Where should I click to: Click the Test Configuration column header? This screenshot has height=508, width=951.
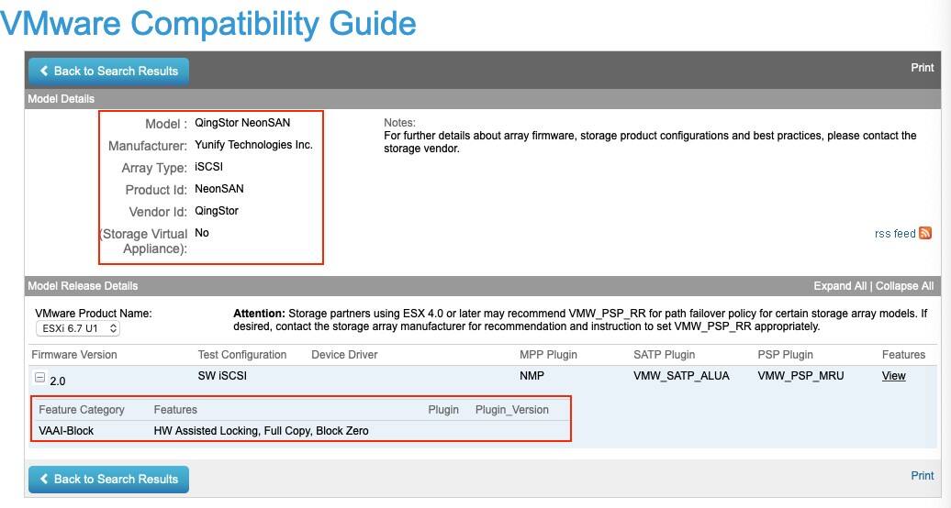point(242,355)
